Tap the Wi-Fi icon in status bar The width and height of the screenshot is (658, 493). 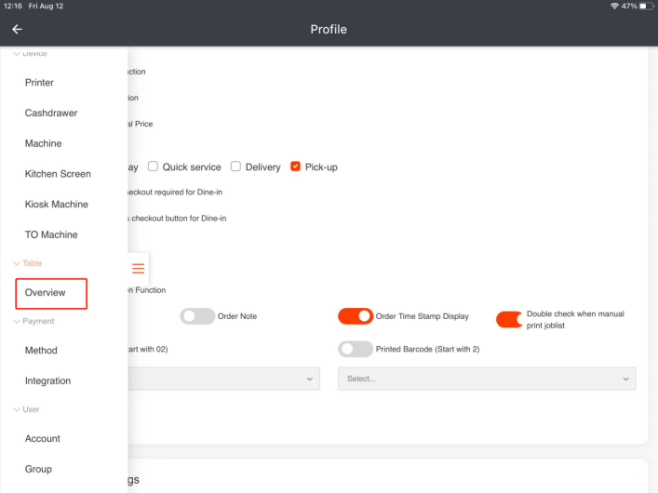(x=614, y=6)
